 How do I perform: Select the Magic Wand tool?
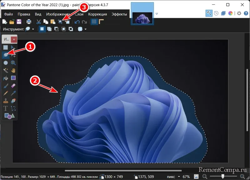(6, 70)
